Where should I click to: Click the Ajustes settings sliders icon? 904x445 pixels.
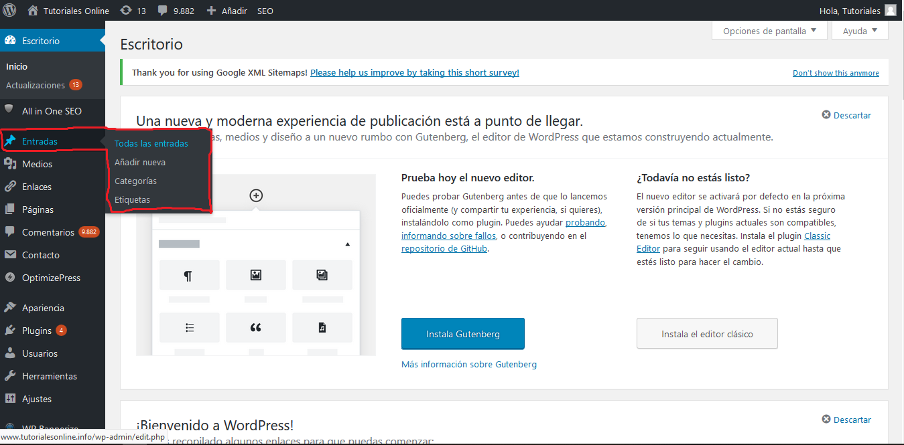pyautogui.click(x=10, y=399)
